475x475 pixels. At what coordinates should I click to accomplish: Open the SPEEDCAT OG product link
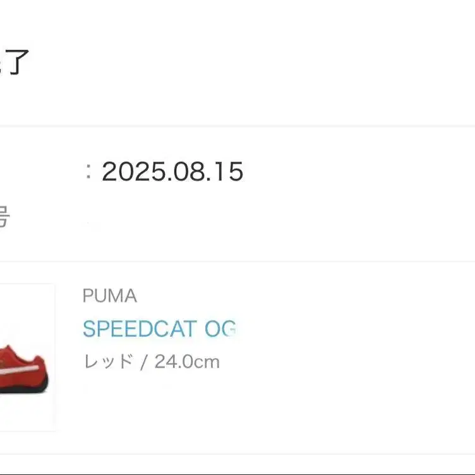159,328
